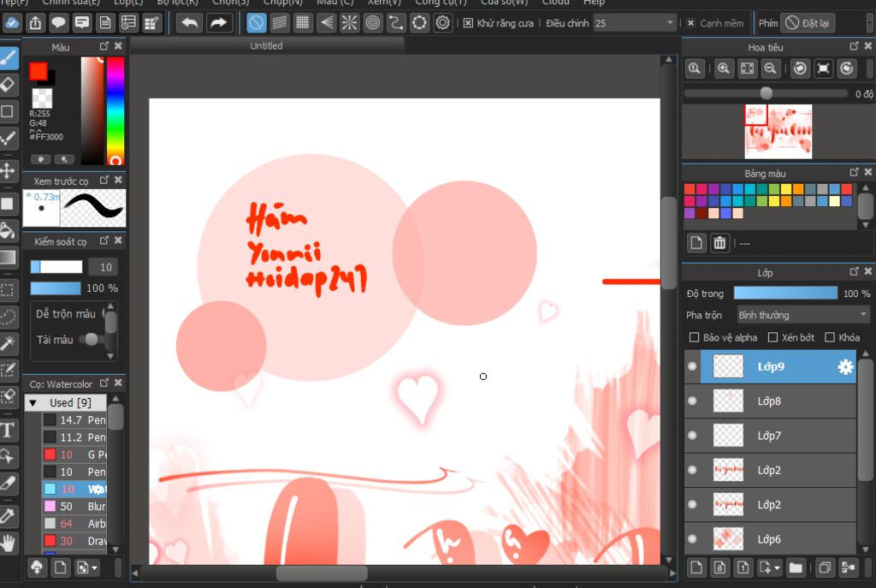Click the cloud save toolbar icon
The width and height of the screenshot is (876, 588).
(x=11, y=23)
